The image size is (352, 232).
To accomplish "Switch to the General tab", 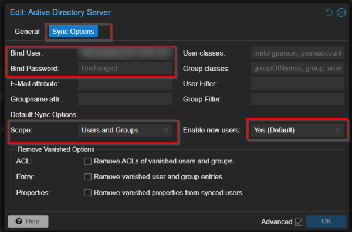I will (27, 32).
